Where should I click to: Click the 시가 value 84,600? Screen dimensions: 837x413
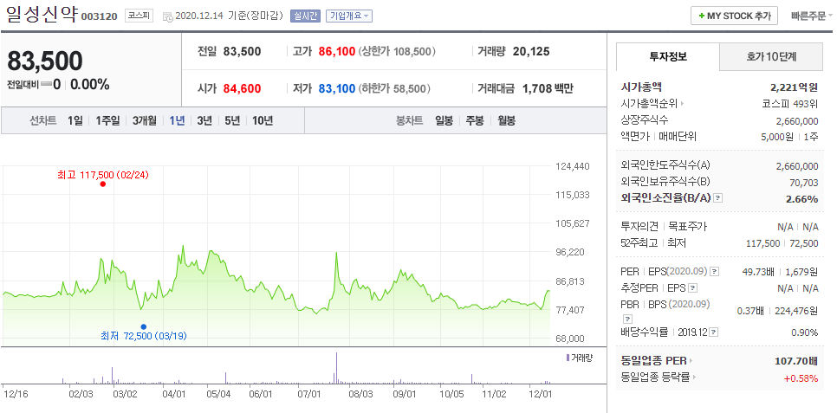(243, 88)
